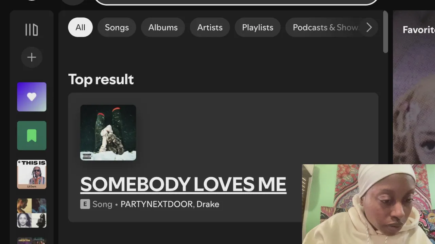The image size is (435, 244).
Task: Open Your Episodes bookmark playlist
Action: [x=32, y=136]
